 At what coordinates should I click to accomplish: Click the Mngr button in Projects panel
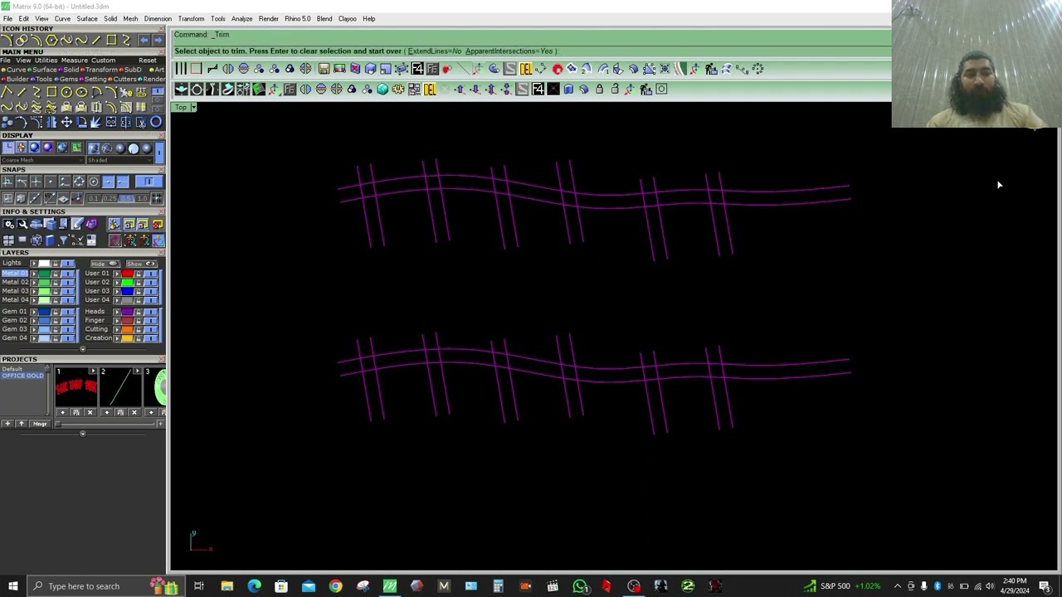coord(40,424)
